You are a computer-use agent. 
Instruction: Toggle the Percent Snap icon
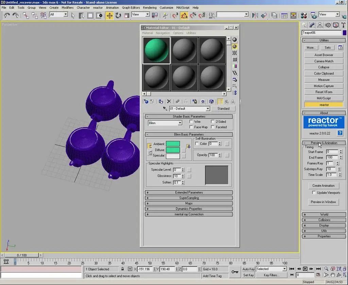coord(193,16)
